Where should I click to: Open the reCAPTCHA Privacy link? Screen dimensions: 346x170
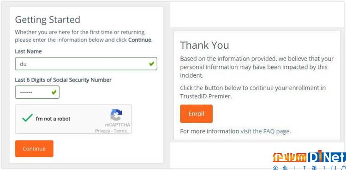click(x=102, y=131)
